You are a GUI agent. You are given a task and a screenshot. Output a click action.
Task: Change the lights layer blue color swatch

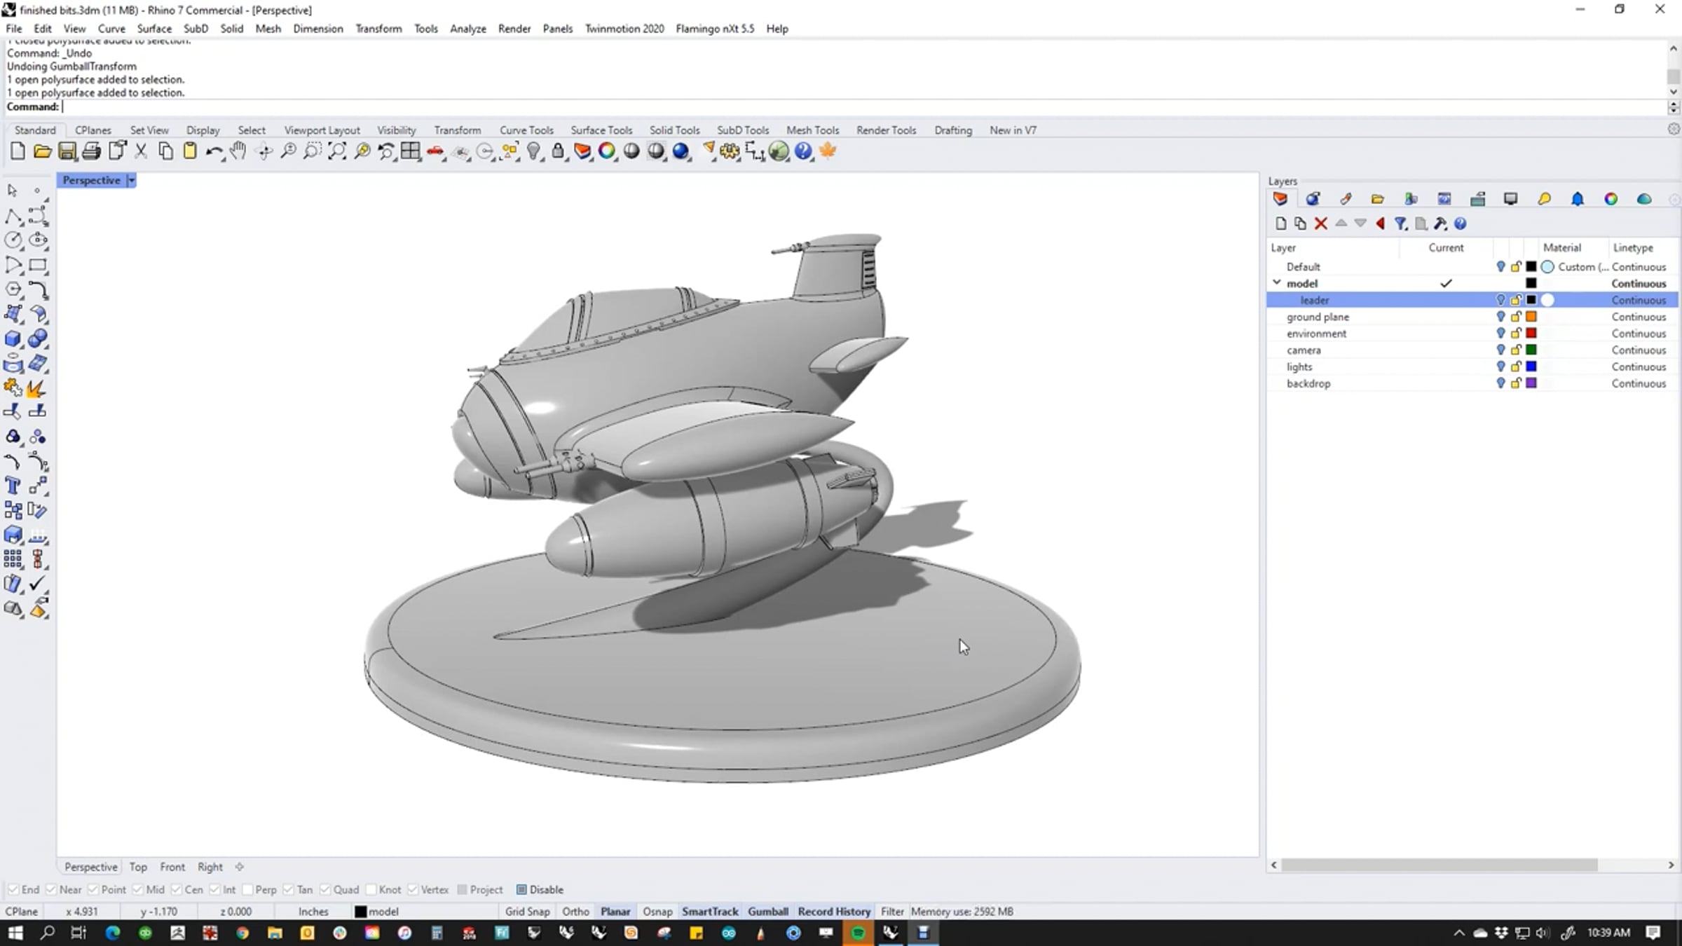[1531, 366]
